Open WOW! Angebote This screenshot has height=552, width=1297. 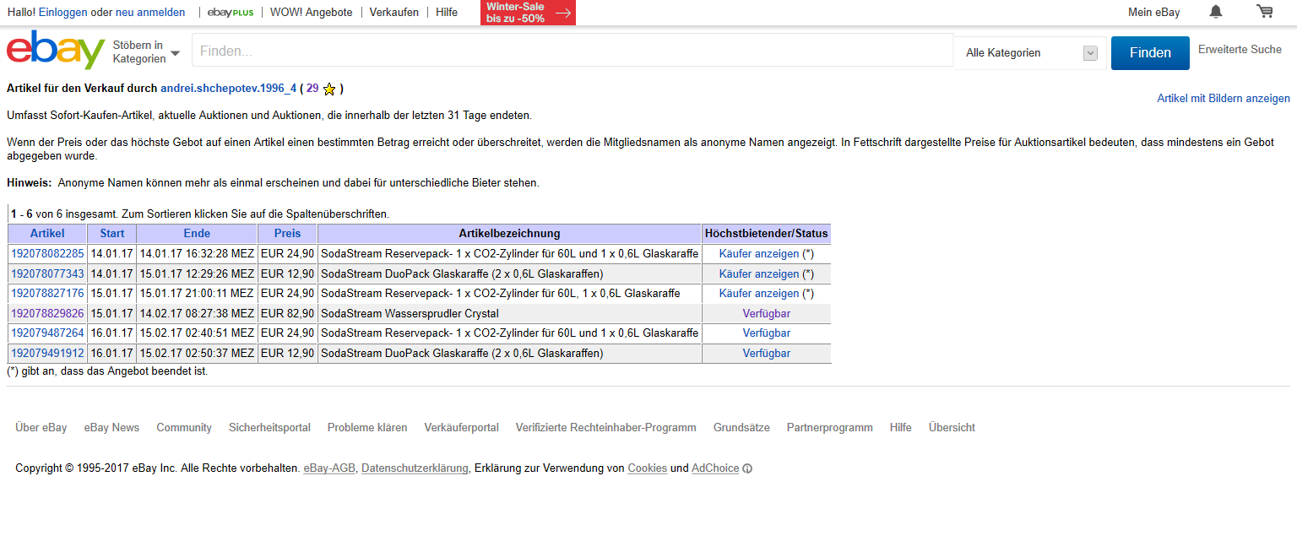312,13
